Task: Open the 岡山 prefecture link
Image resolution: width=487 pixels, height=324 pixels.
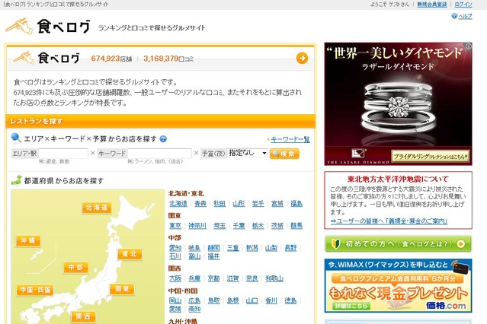Action: point(175,300)
